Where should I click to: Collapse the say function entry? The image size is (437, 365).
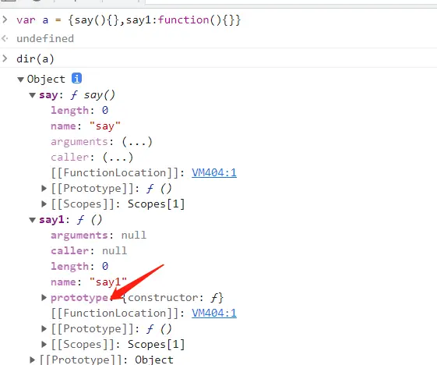click(x=33, y=95)
